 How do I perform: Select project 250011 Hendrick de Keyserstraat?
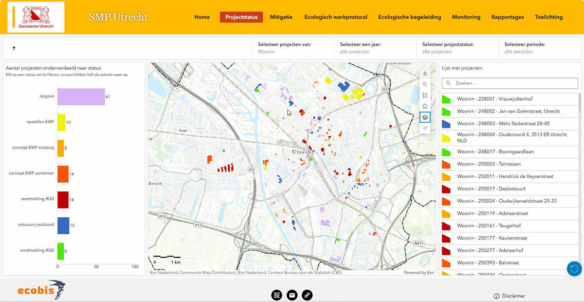[x=509, y=176]
